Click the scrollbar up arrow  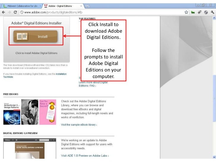tap(214, 18)
